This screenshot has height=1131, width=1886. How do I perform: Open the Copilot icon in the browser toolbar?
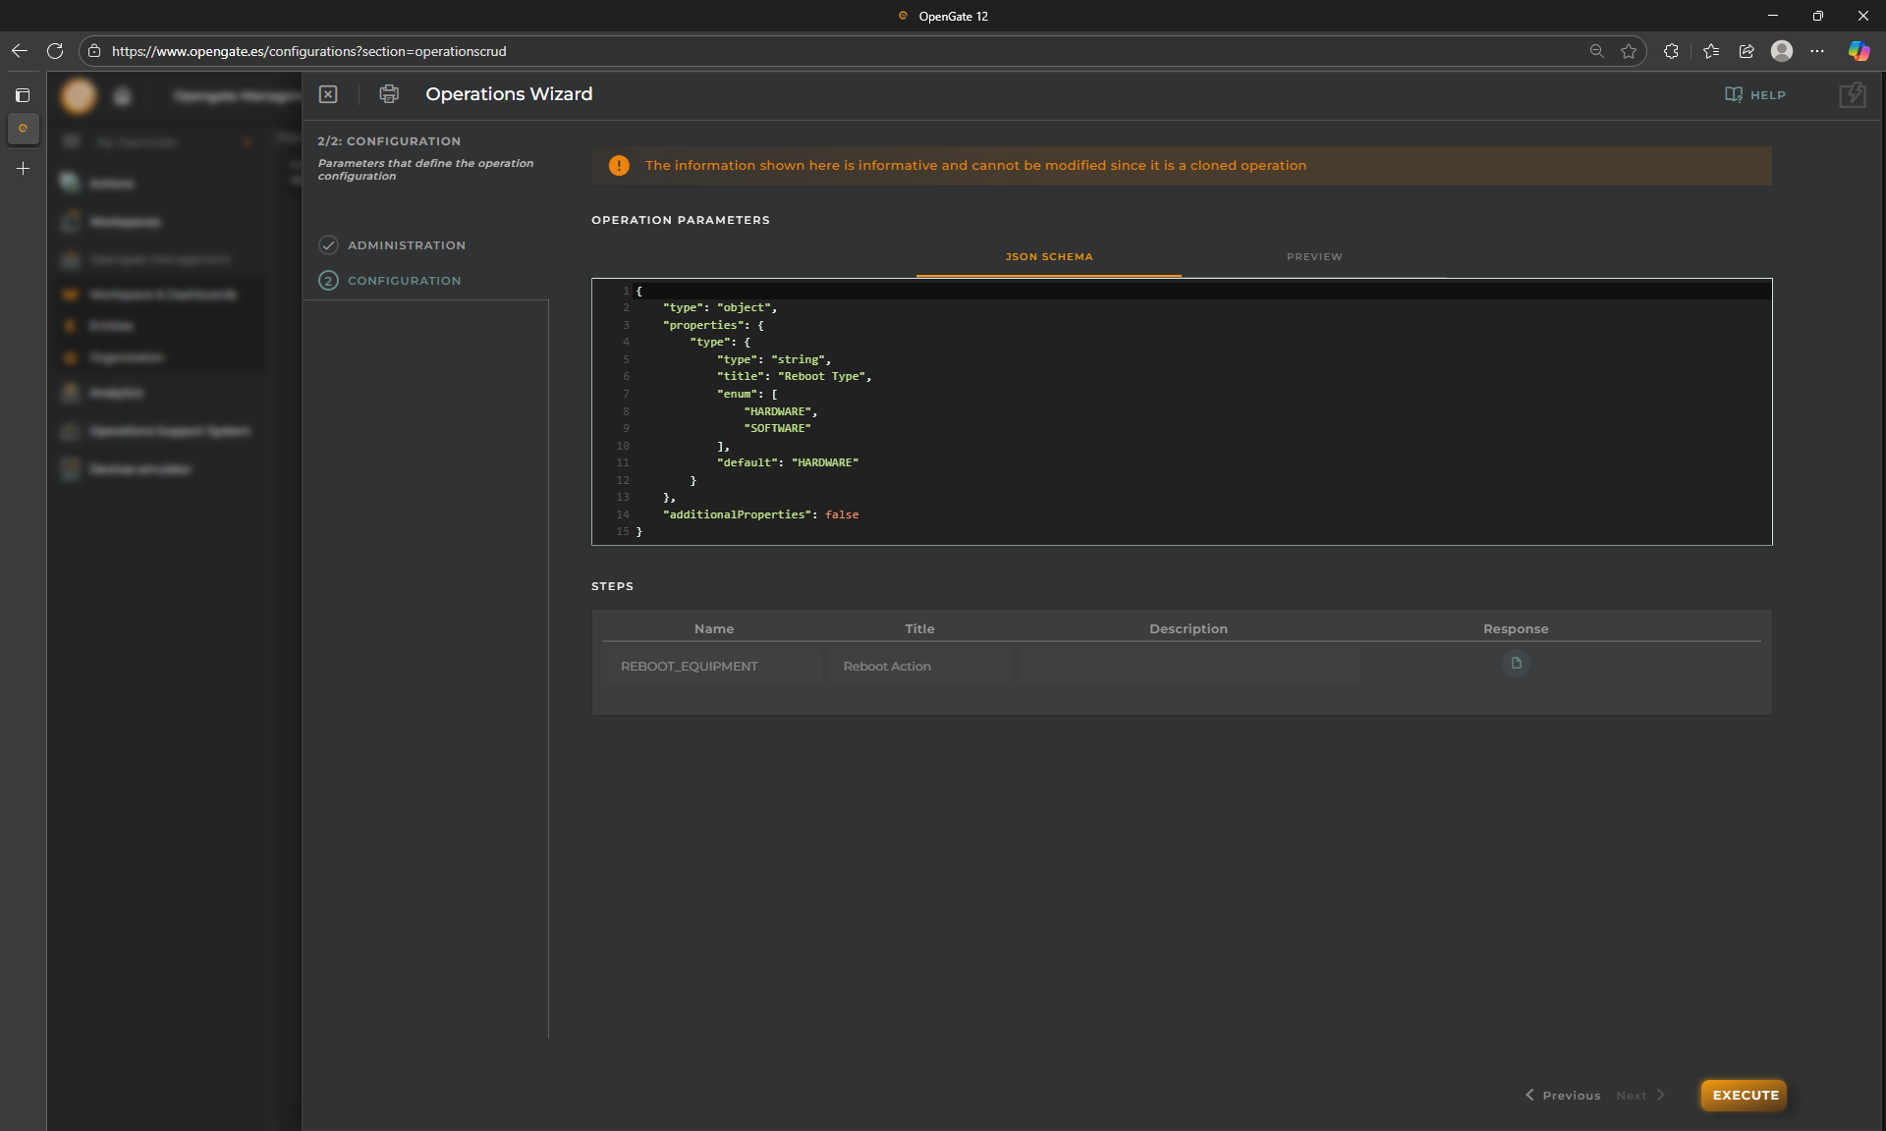pyautogui.click(x=1858, y=51)
